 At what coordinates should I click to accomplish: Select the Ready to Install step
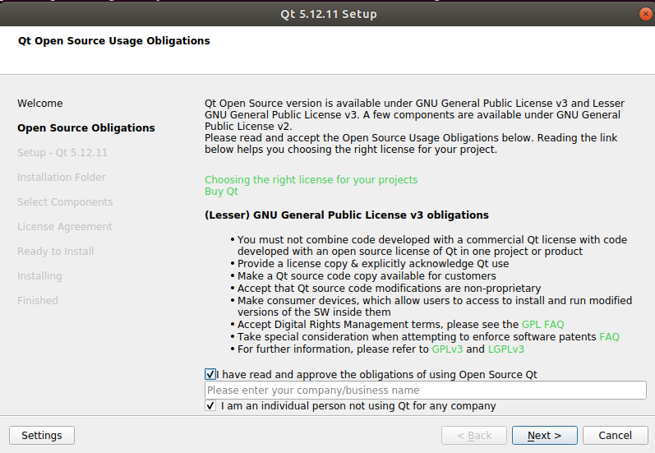(x=56, y=251)
